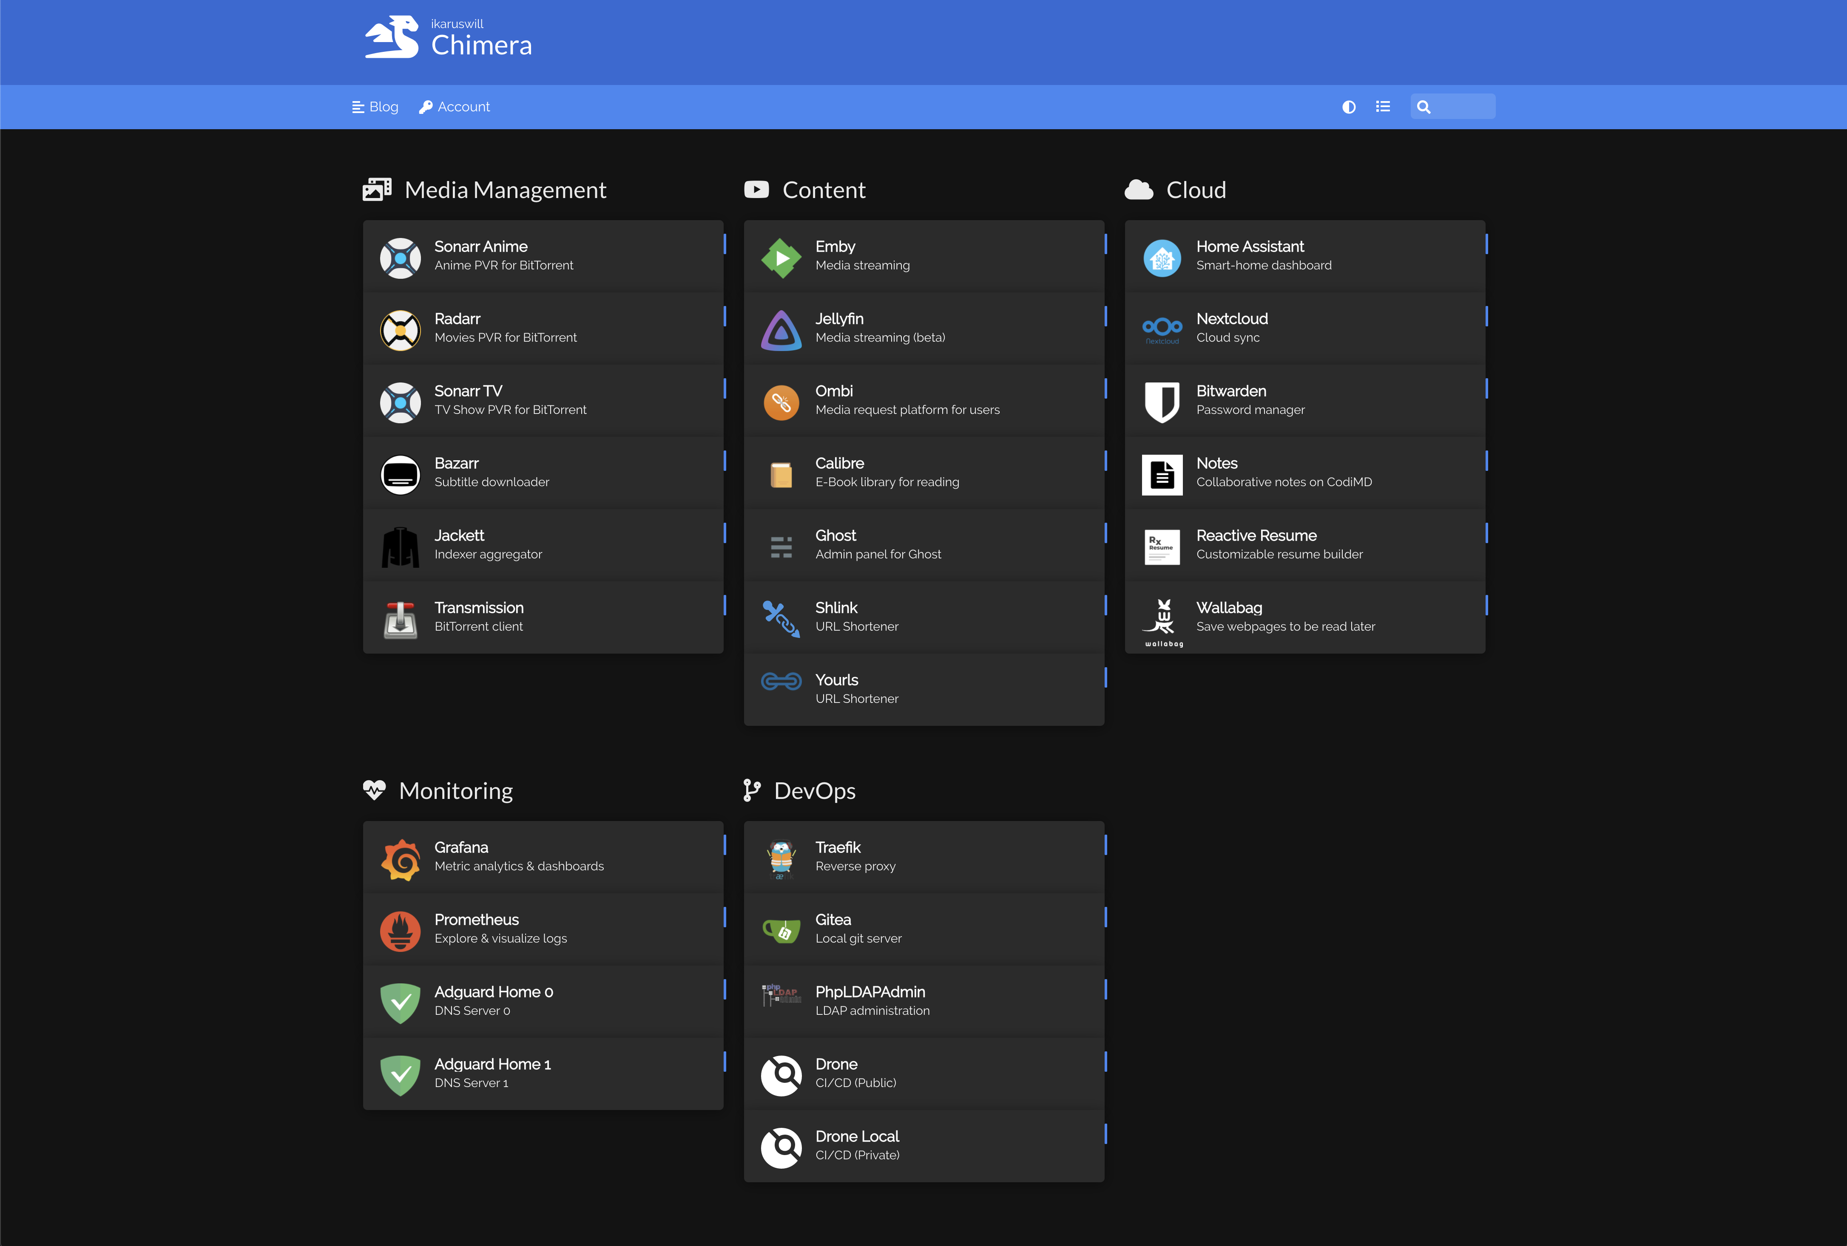Screen dimensions: 1847x1246
Task: Click 'Indexer aggregator' text
Action: 488,554
